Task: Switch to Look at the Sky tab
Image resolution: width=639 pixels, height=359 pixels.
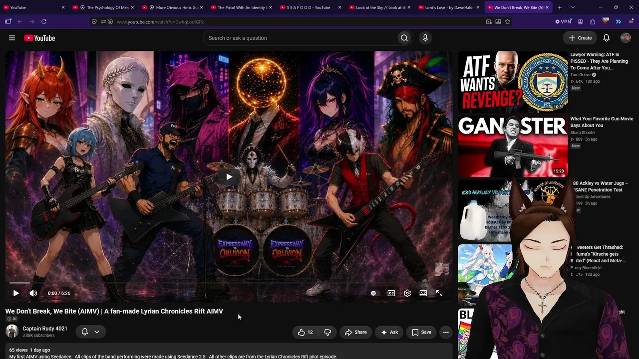Action: (379, 7)
